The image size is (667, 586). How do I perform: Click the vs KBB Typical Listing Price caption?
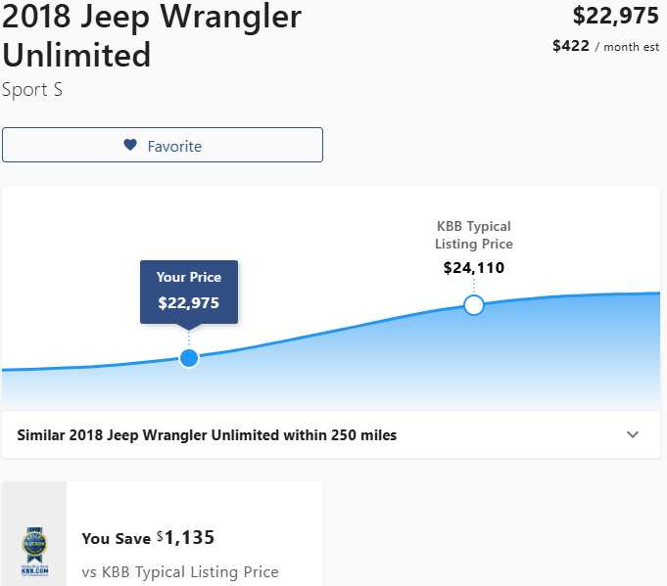point(180,571)
